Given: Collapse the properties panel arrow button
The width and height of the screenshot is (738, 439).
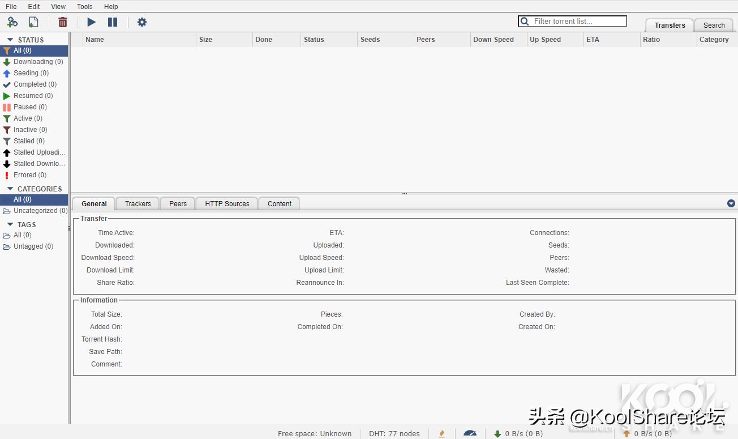Looking at the screenshot, I should pos(731,203).
